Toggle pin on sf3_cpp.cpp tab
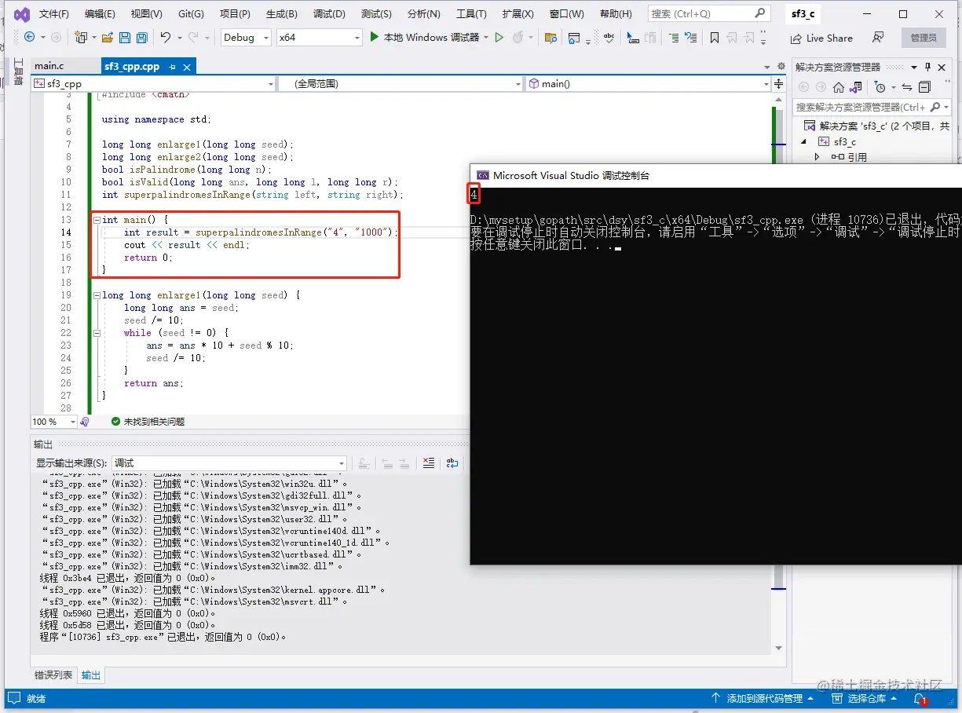The width and height of the screenshot is (962, 713). [x=173, y=68]
